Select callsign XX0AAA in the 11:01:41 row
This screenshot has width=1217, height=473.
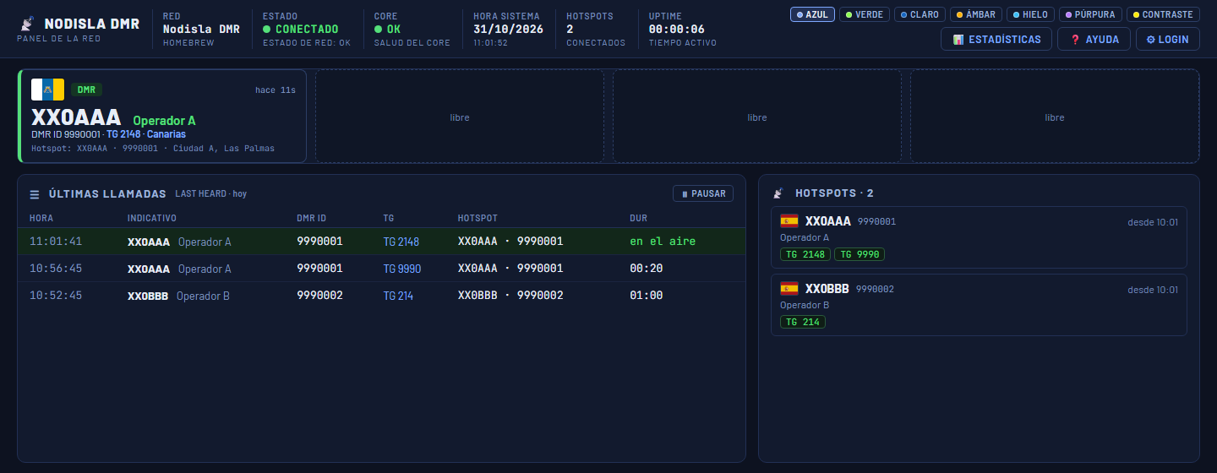click(149, 242)
